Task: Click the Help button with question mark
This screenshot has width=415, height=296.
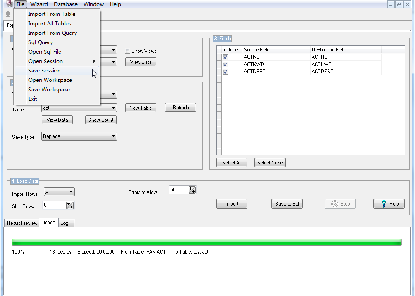Action: (389, 203)
